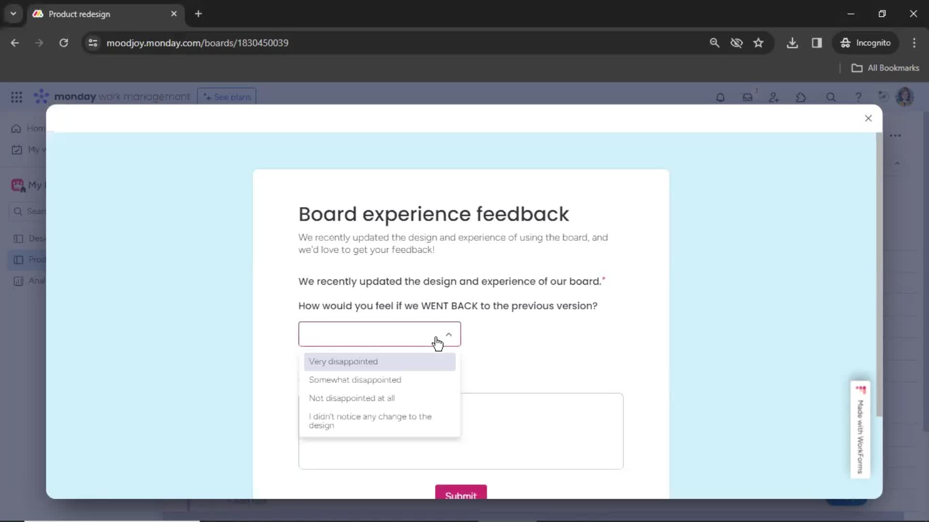Submit the board experience feedback form
Viewport: 929px width, 522px height.
461,494
